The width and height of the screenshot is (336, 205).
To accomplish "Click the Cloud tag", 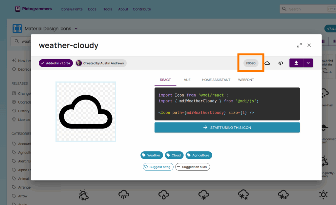I will [x=174, y=155].
